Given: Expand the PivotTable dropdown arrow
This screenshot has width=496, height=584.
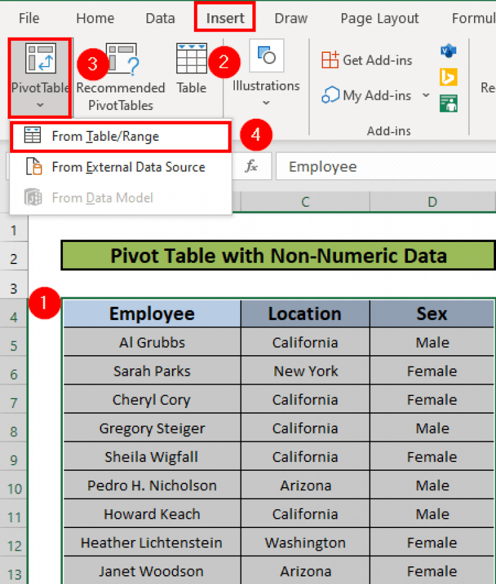Looking at the screenshot, I should click(40, 106).
